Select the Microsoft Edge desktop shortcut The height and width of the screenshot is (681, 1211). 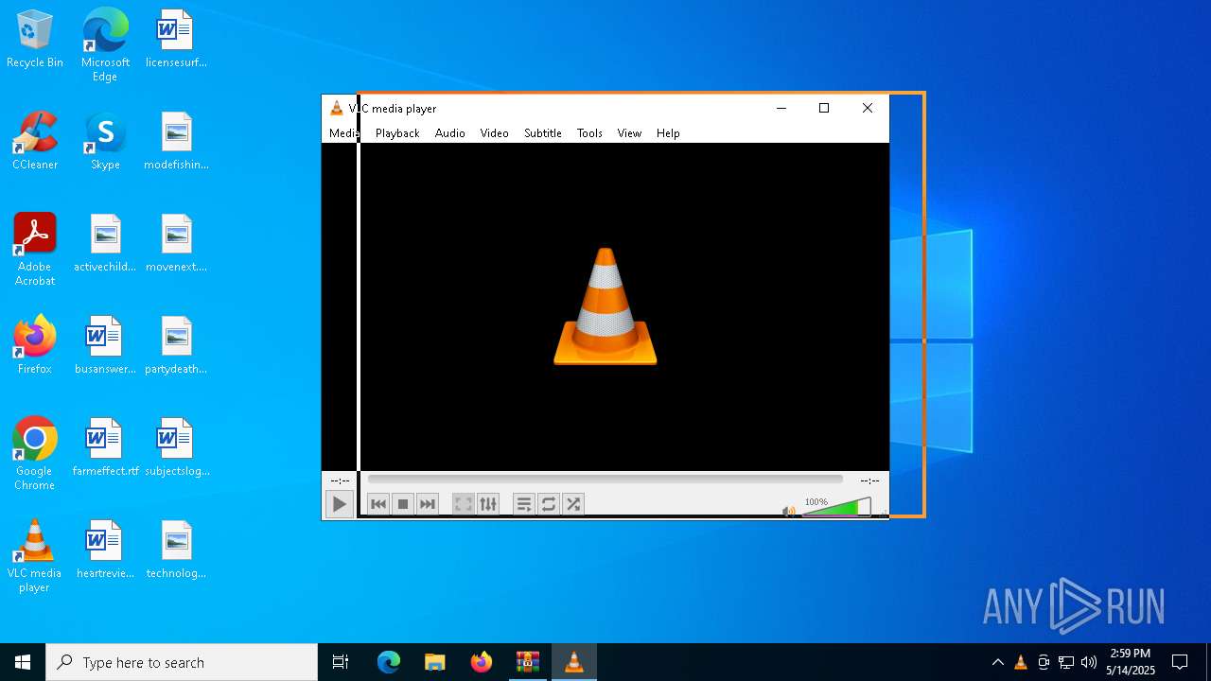[x=105, y=44]
